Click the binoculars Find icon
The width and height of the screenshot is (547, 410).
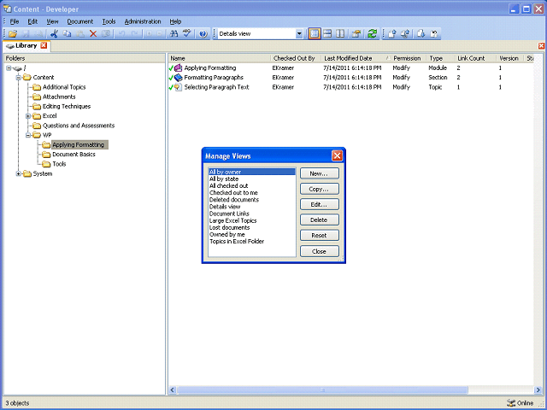click(174, 34)
